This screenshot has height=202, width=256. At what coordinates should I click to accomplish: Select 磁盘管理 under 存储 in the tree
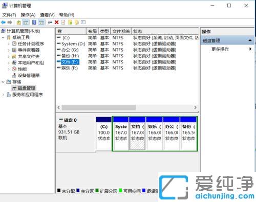27,88
